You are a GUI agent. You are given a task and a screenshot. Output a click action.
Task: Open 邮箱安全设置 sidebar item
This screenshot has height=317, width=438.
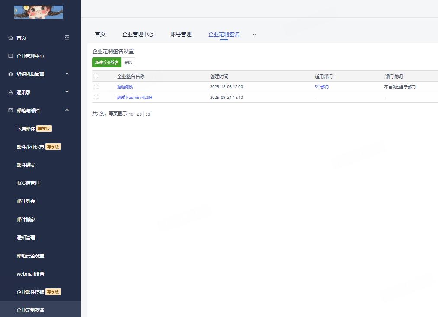[30, 256]
